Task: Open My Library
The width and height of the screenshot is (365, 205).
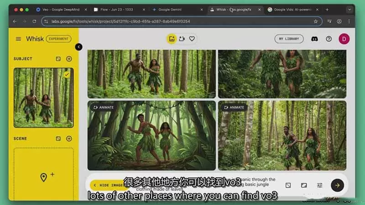Action: 289,39
